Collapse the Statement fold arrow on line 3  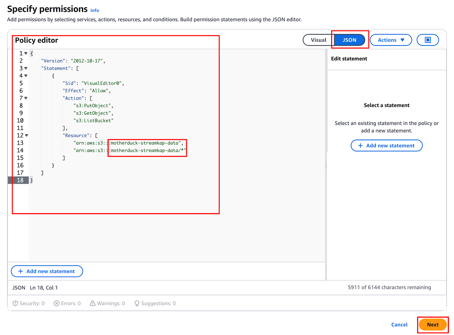pos(26,68)
